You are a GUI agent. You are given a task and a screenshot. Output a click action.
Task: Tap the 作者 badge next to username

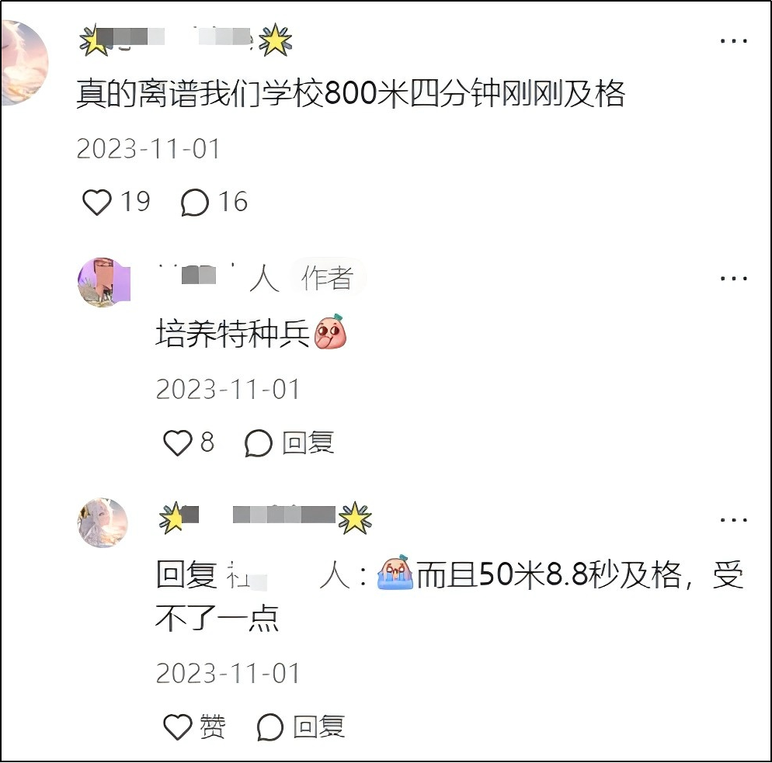[x=328, y=278]
